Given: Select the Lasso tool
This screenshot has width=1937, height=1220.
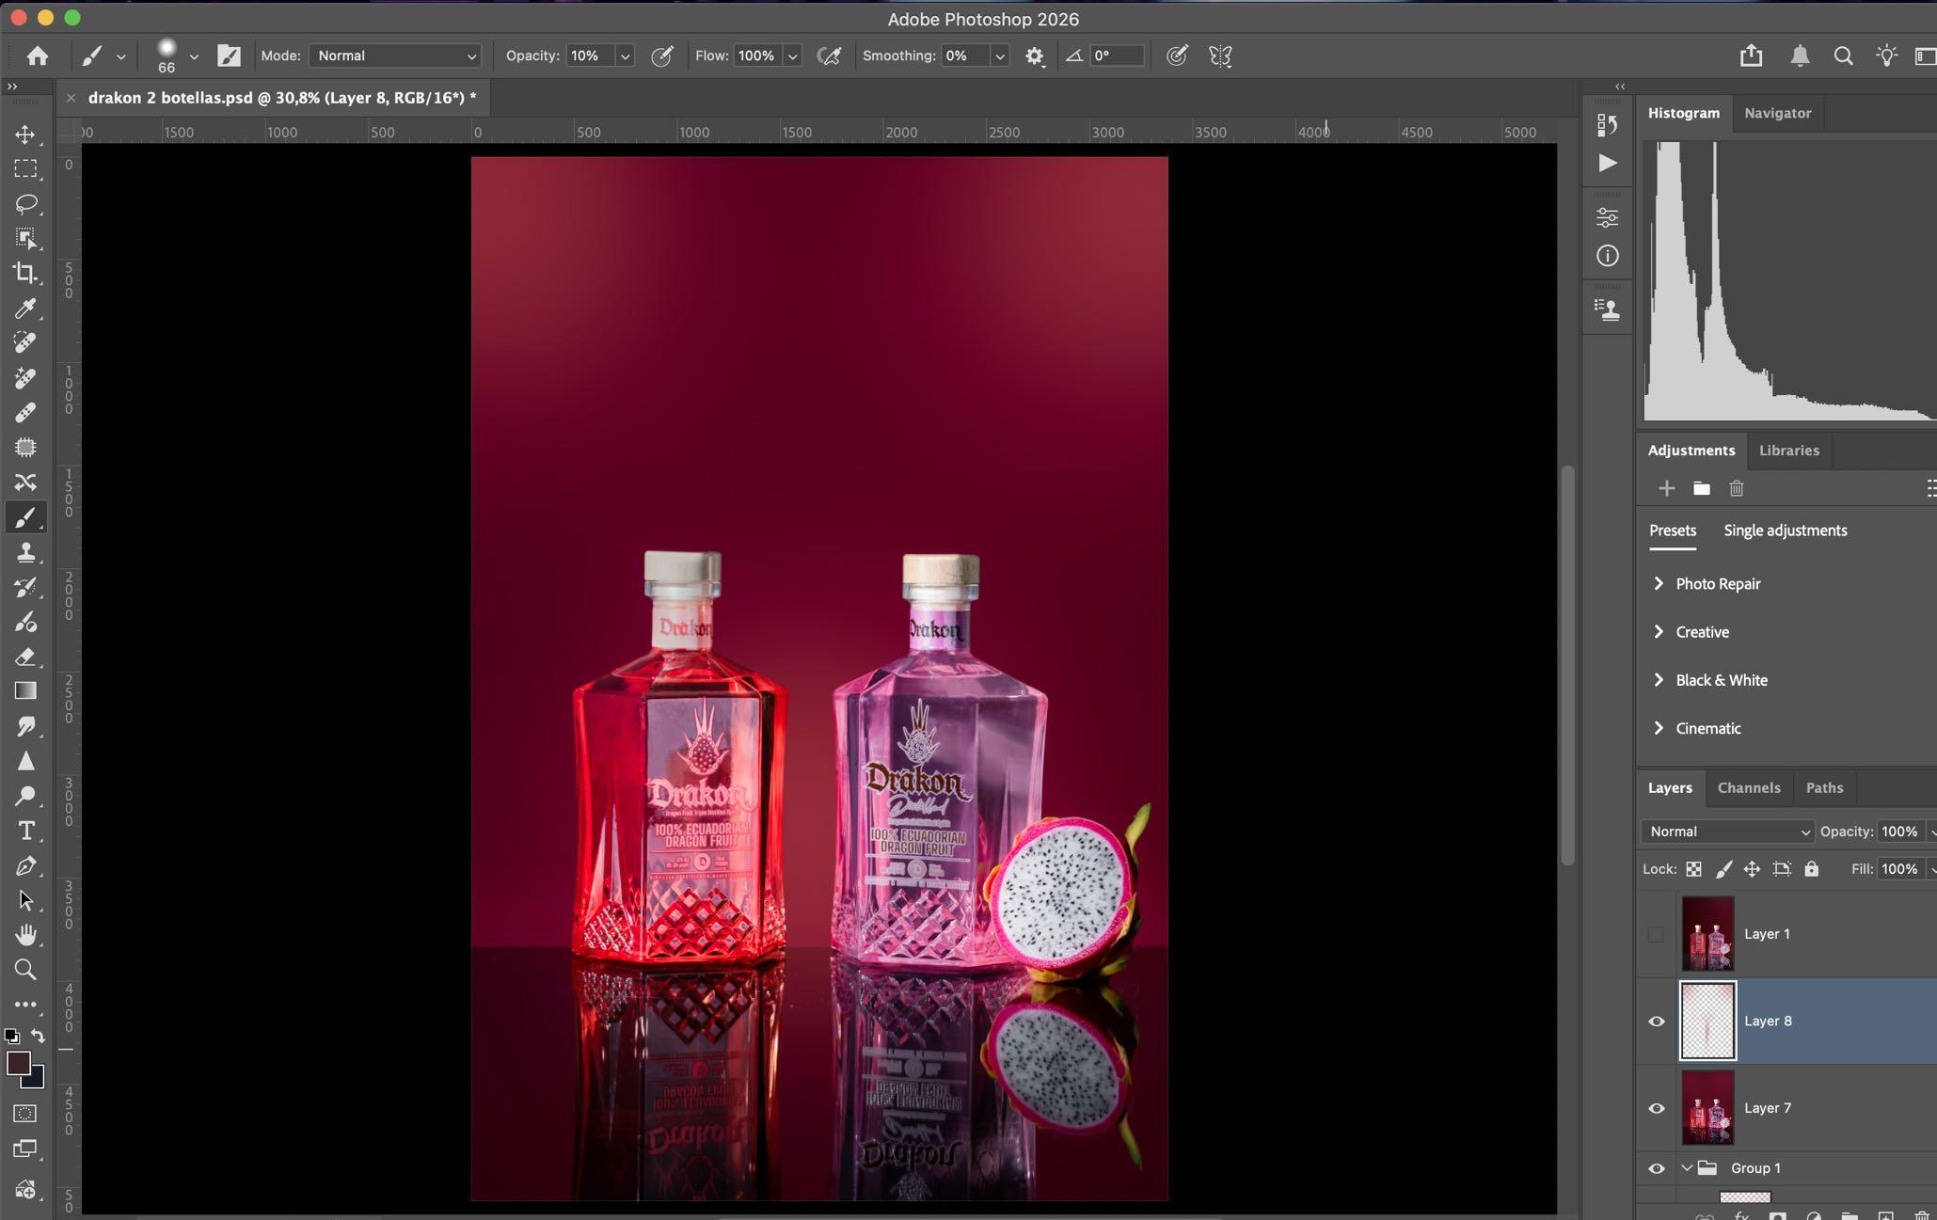Looking at the screenshot, I should click(x=25, y=203).
